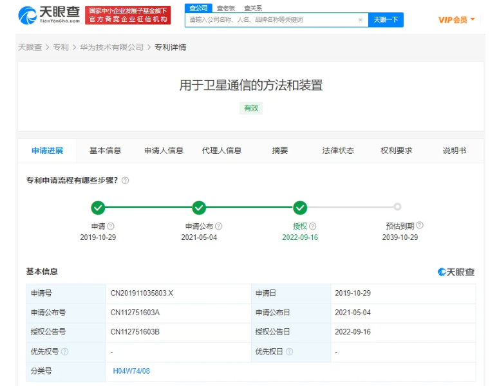Click the estimated expiry date 2039-10-29

(x=400, y=237)
